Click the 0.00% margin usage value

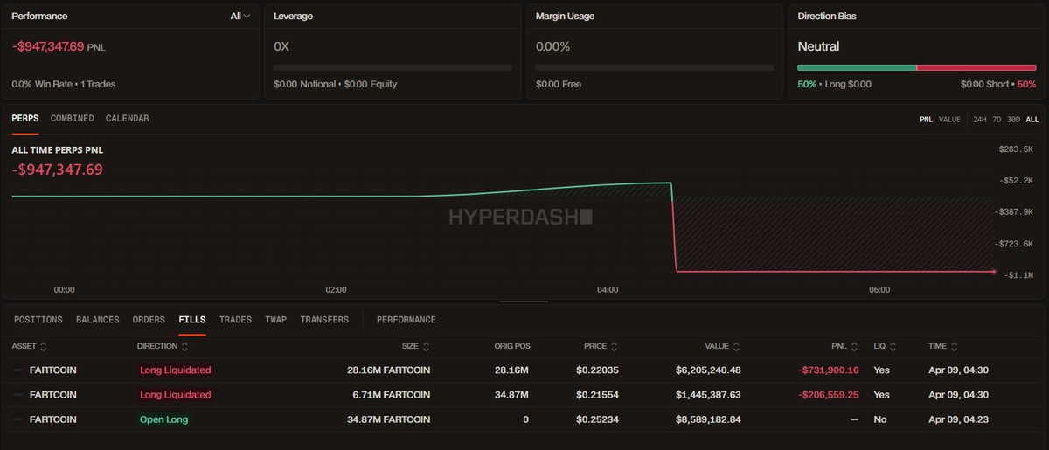552,46
